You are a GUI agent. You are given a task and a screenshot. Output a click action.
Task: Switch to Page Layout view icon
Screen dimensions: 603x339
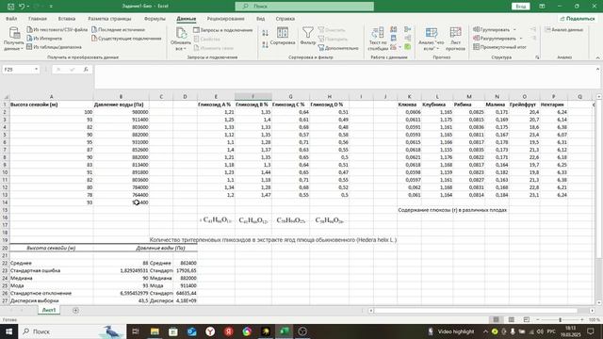(511, 320)
